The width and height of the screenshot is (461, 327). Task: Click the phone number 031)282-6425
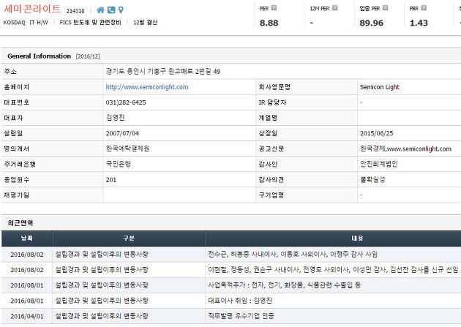pyautogui.click(x=126, y=102)
